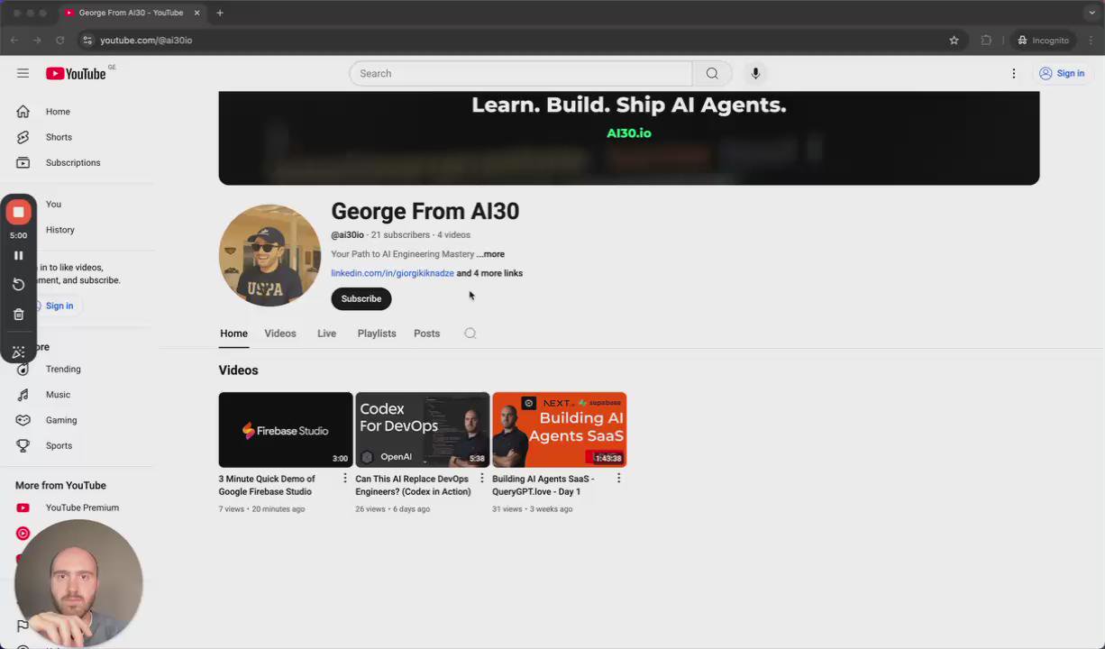Click the search magnifier button
Image resolution: width=1105 pixels, height=649 pixels.
(x=712, y=73)
